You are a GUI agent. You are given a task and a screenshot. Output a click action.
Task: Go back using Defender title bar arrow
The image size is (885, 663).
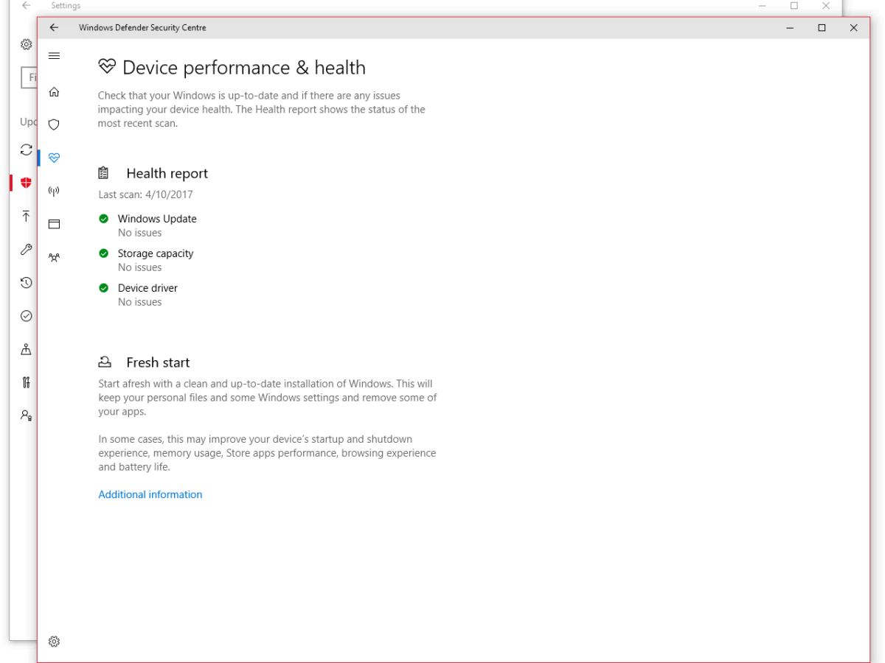click(54, 28)
